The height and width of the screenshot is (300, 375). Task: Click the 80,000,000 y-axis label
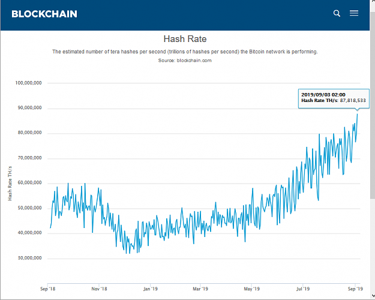(x=29, y=133)
